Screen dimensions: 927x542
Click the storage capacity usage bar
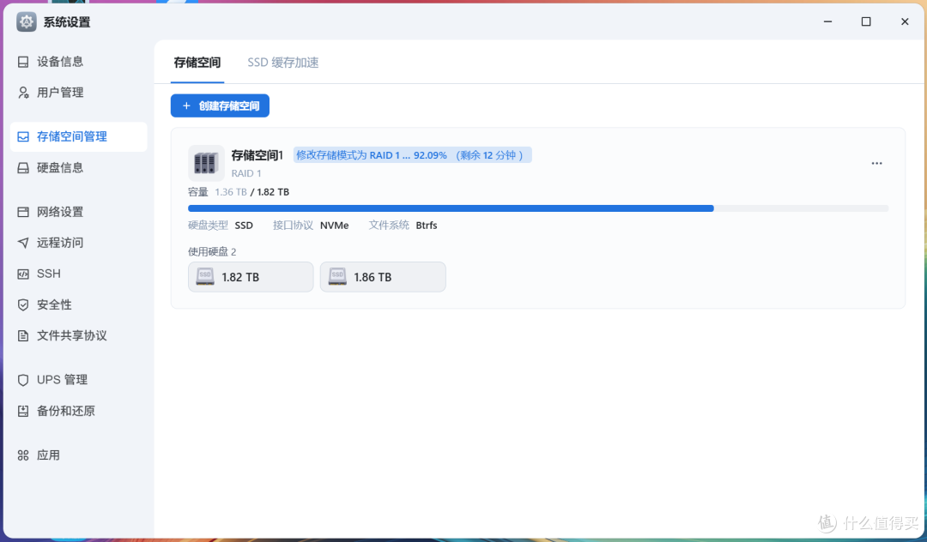(538, 208)
